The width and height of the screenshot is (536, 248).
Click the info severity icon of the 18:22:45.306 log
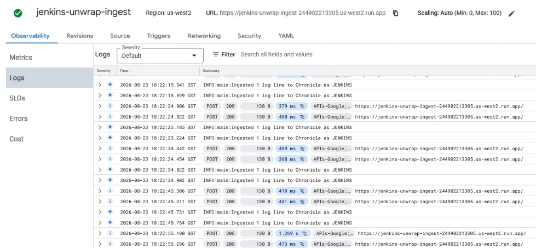tap(109, 191)
